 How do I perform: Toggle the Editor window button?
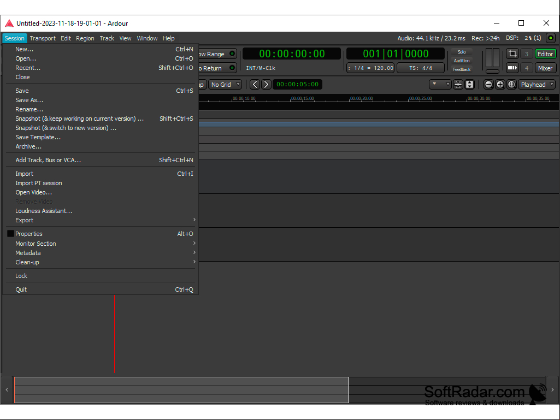[545, 54]
